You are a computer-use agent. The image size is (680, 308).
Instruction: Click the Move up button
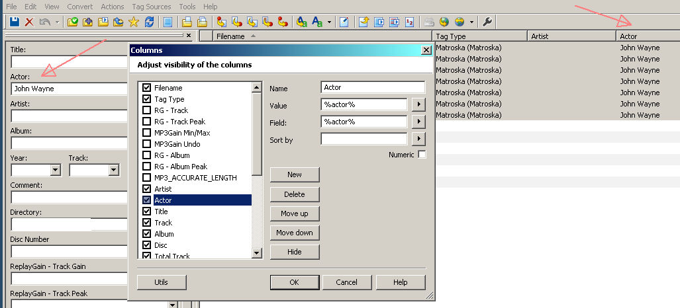(x=295, y=213)
